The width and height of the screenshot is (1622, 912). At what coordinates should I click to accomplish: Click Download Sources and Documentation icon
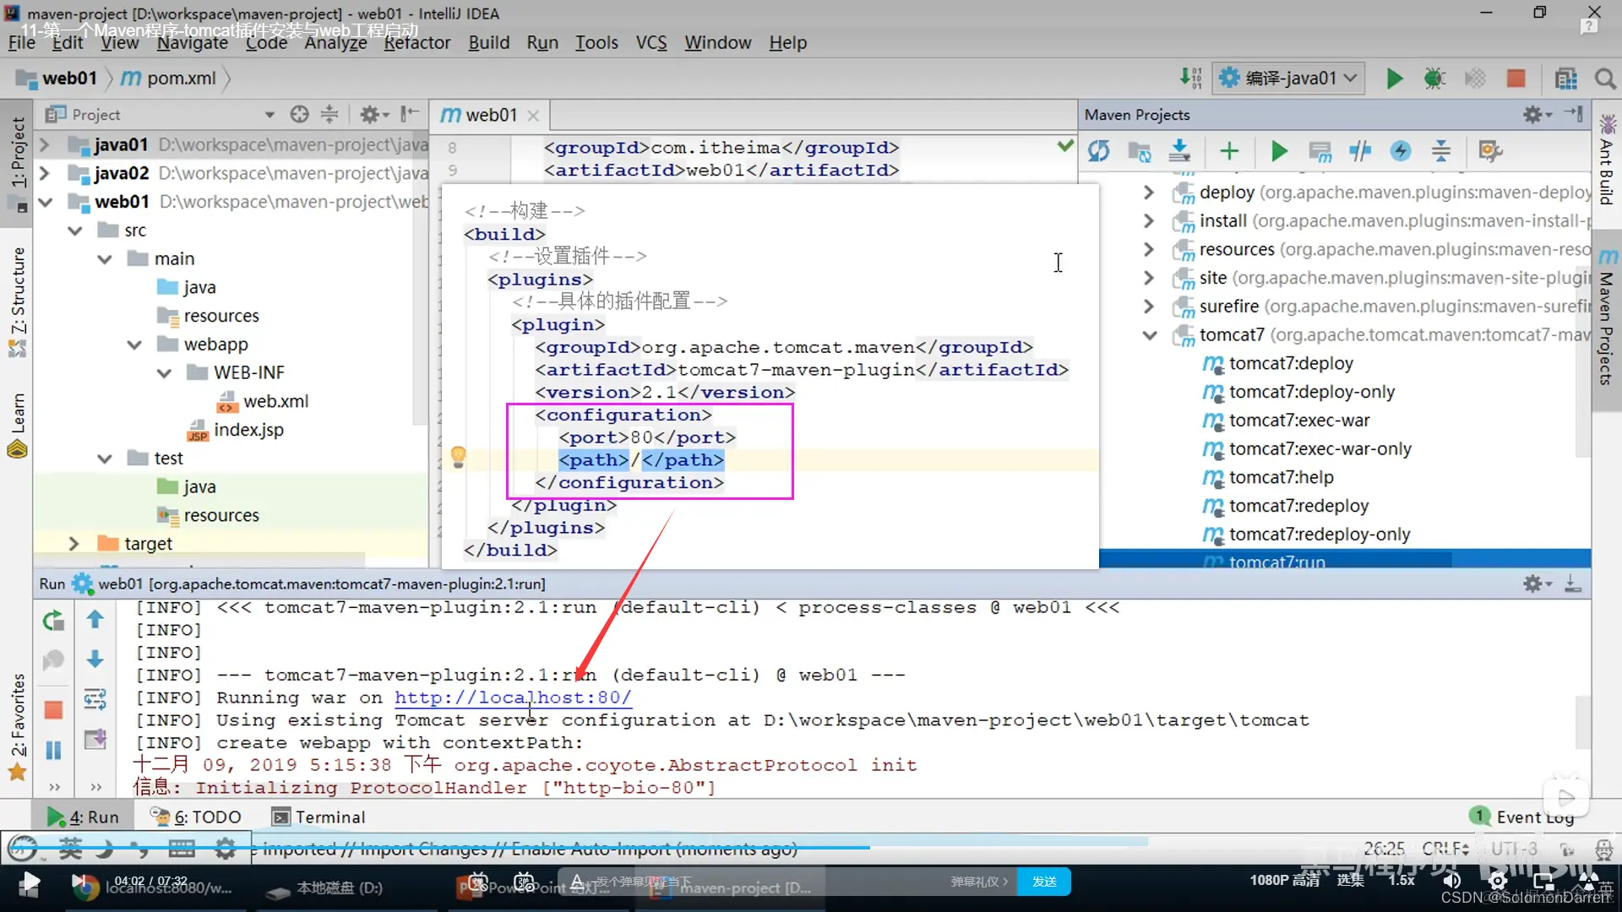[1179, 152]
